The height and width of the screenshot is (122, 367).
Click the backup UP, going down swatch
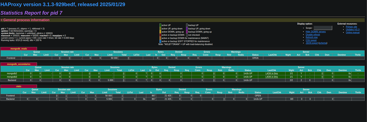[187, 29]
